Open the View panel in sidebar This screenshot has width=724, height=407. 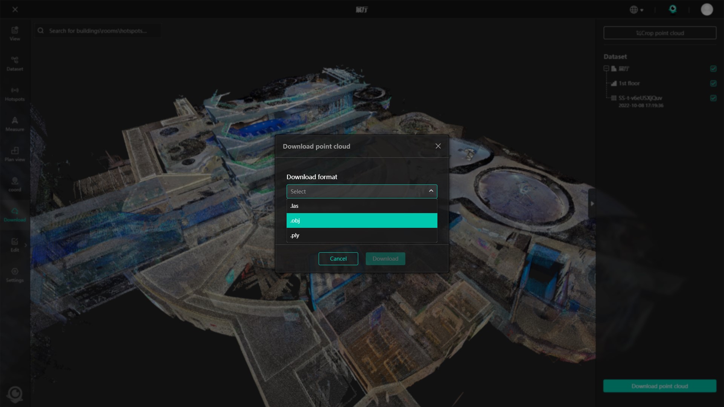pyautogui.click(x=15, y=33)
